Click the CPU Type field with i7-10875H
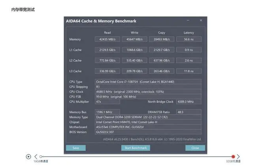The width and height of the screenshot is (253, 168). pyautogui.click(x=148, y=82)
